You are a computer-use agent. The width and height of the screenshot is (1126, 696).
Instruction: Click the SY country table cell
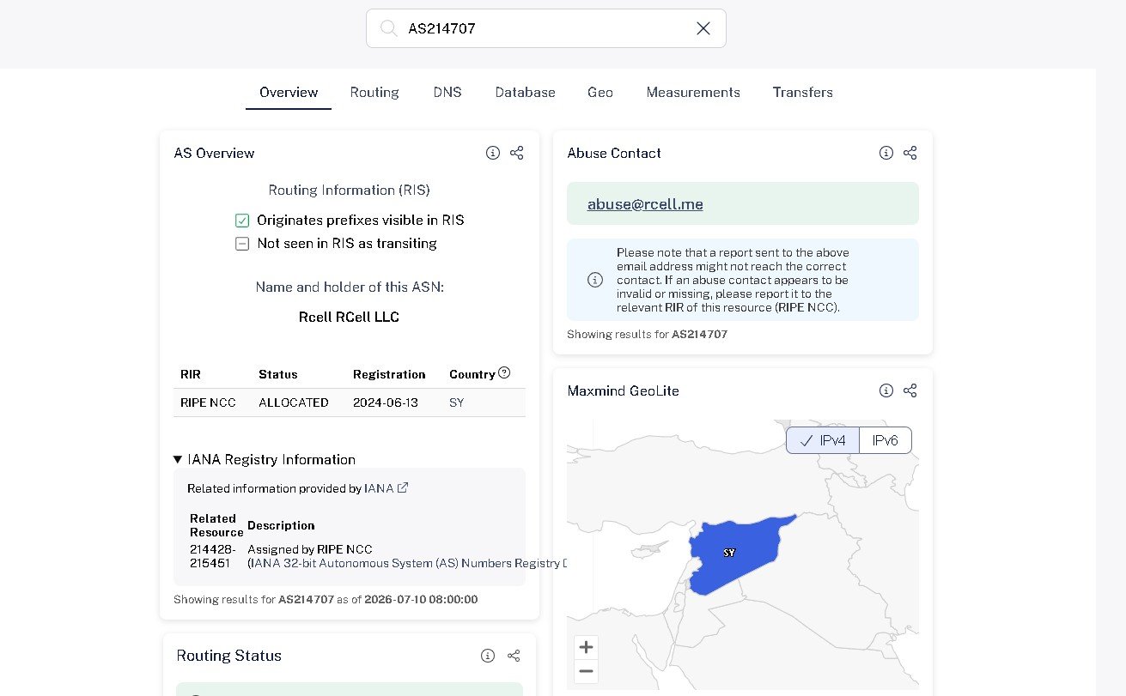[456, 402]
